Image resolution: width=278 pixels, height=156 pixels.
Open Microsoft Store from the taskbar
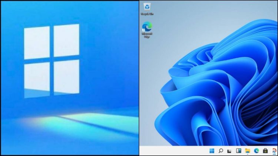(x=265, y=151)
